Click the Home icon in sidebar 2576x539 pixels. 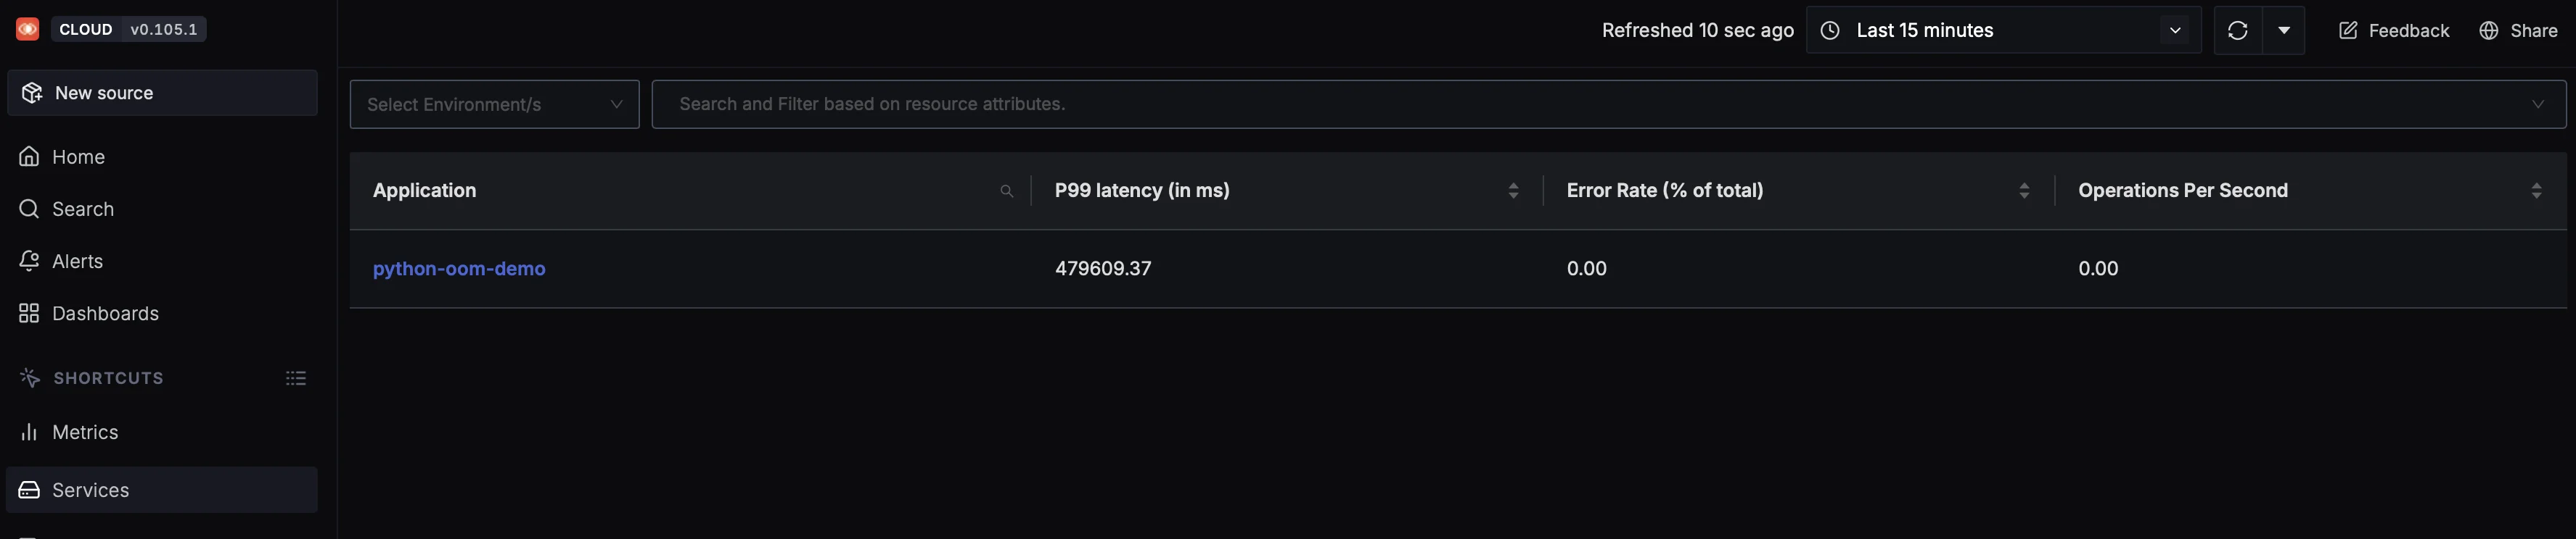click(x=29, y=156)
